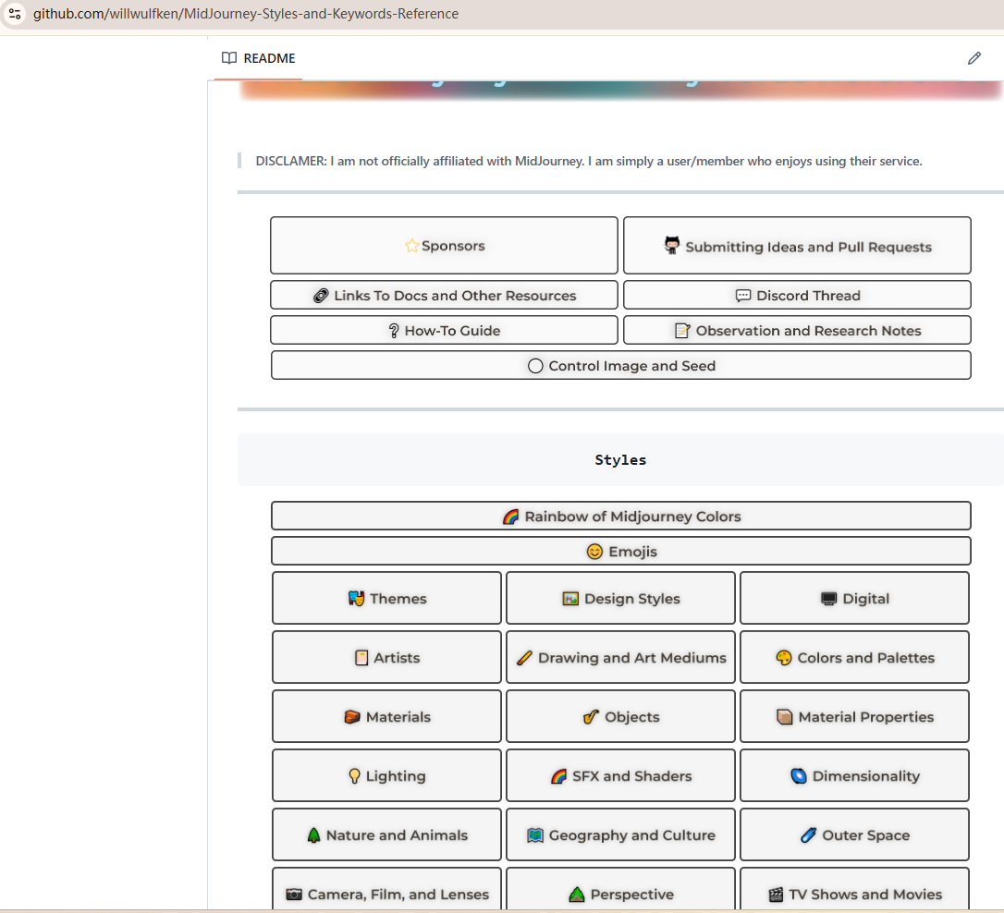1004x913 pixels.
Task: Open the README tab
Action: tap(258, 58)
